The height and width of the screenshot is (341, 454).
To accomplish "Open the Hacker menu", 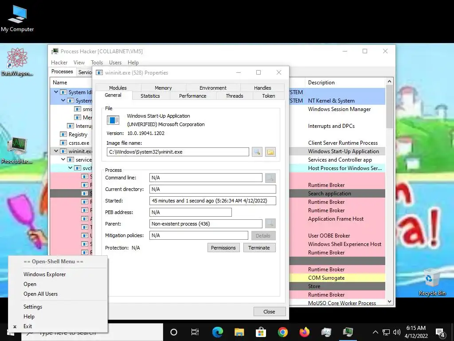I will (59, 63).
